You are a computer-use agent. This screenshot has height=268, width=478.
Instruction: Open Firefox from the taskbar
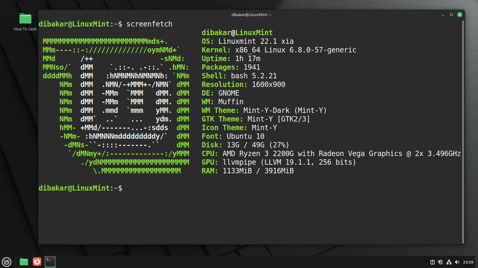point(37,262)
